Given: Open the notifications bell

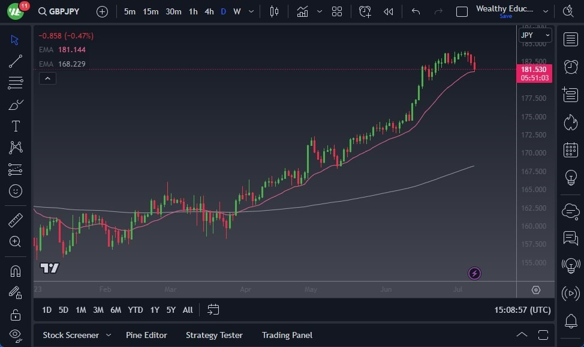Looking at the screenshot, I should (x=570, y=322).
